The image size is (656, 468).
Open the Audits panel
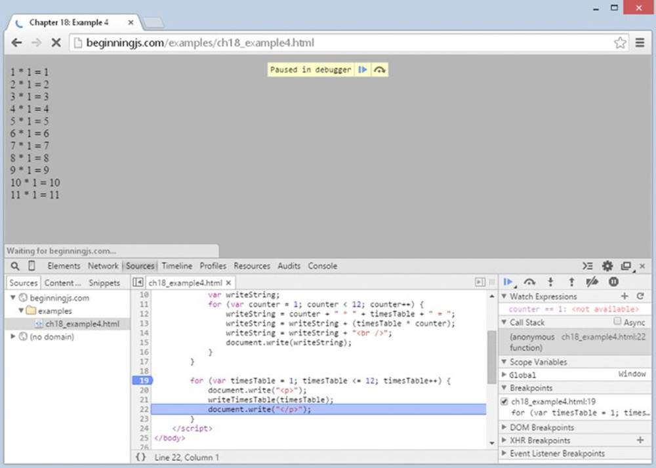[289, 265]
